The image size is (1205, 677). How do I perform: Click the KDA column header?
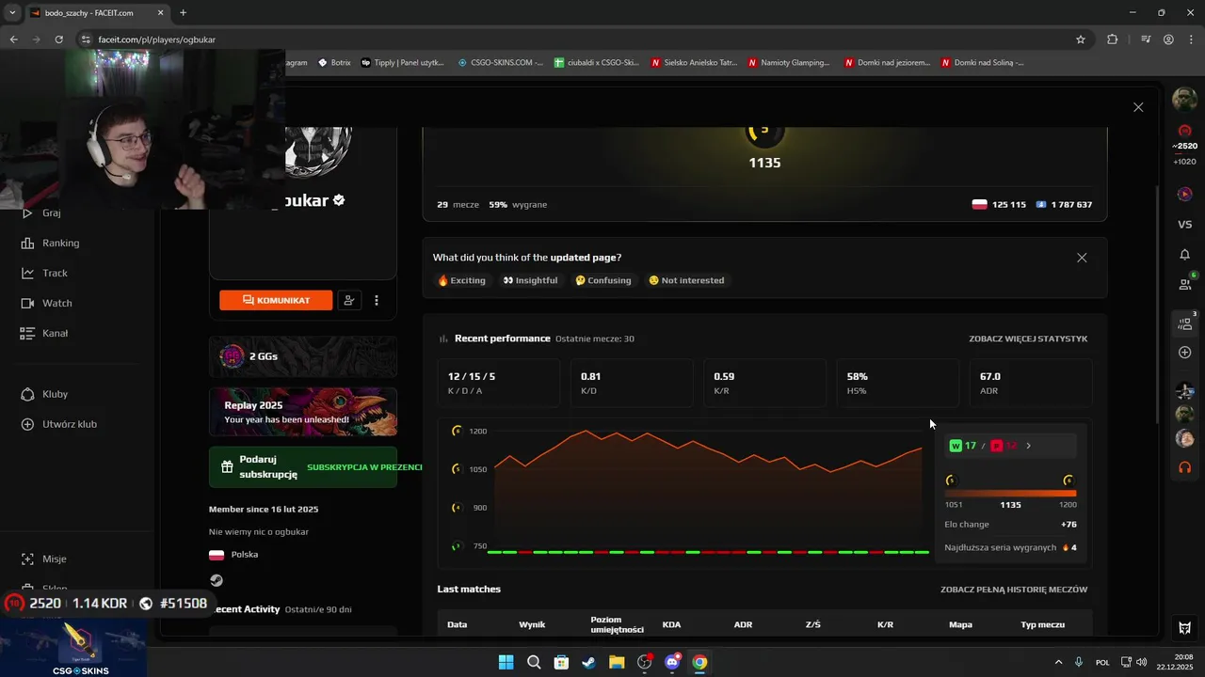click(x=671, y=624)
